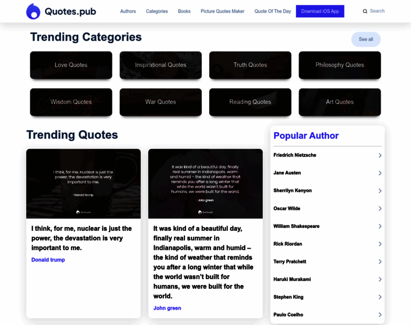Open the War Quotes card

161,102
